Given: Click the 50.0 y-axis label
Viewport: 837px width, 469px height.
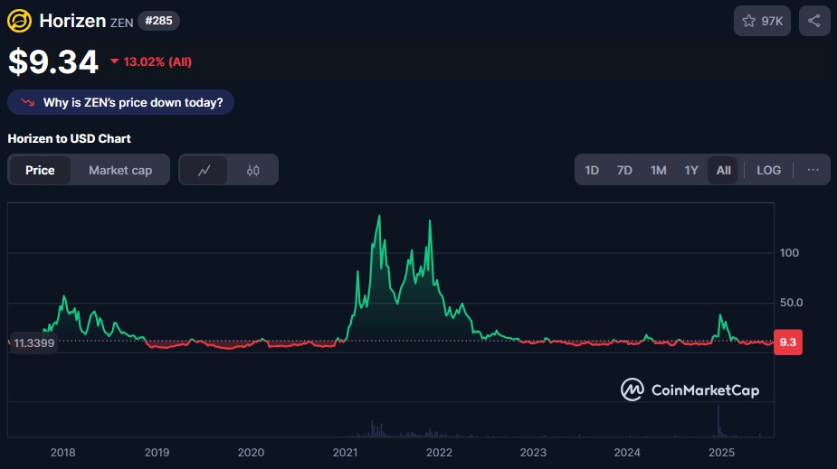Looking at the screenshot, I should click(x=791, y=303).
